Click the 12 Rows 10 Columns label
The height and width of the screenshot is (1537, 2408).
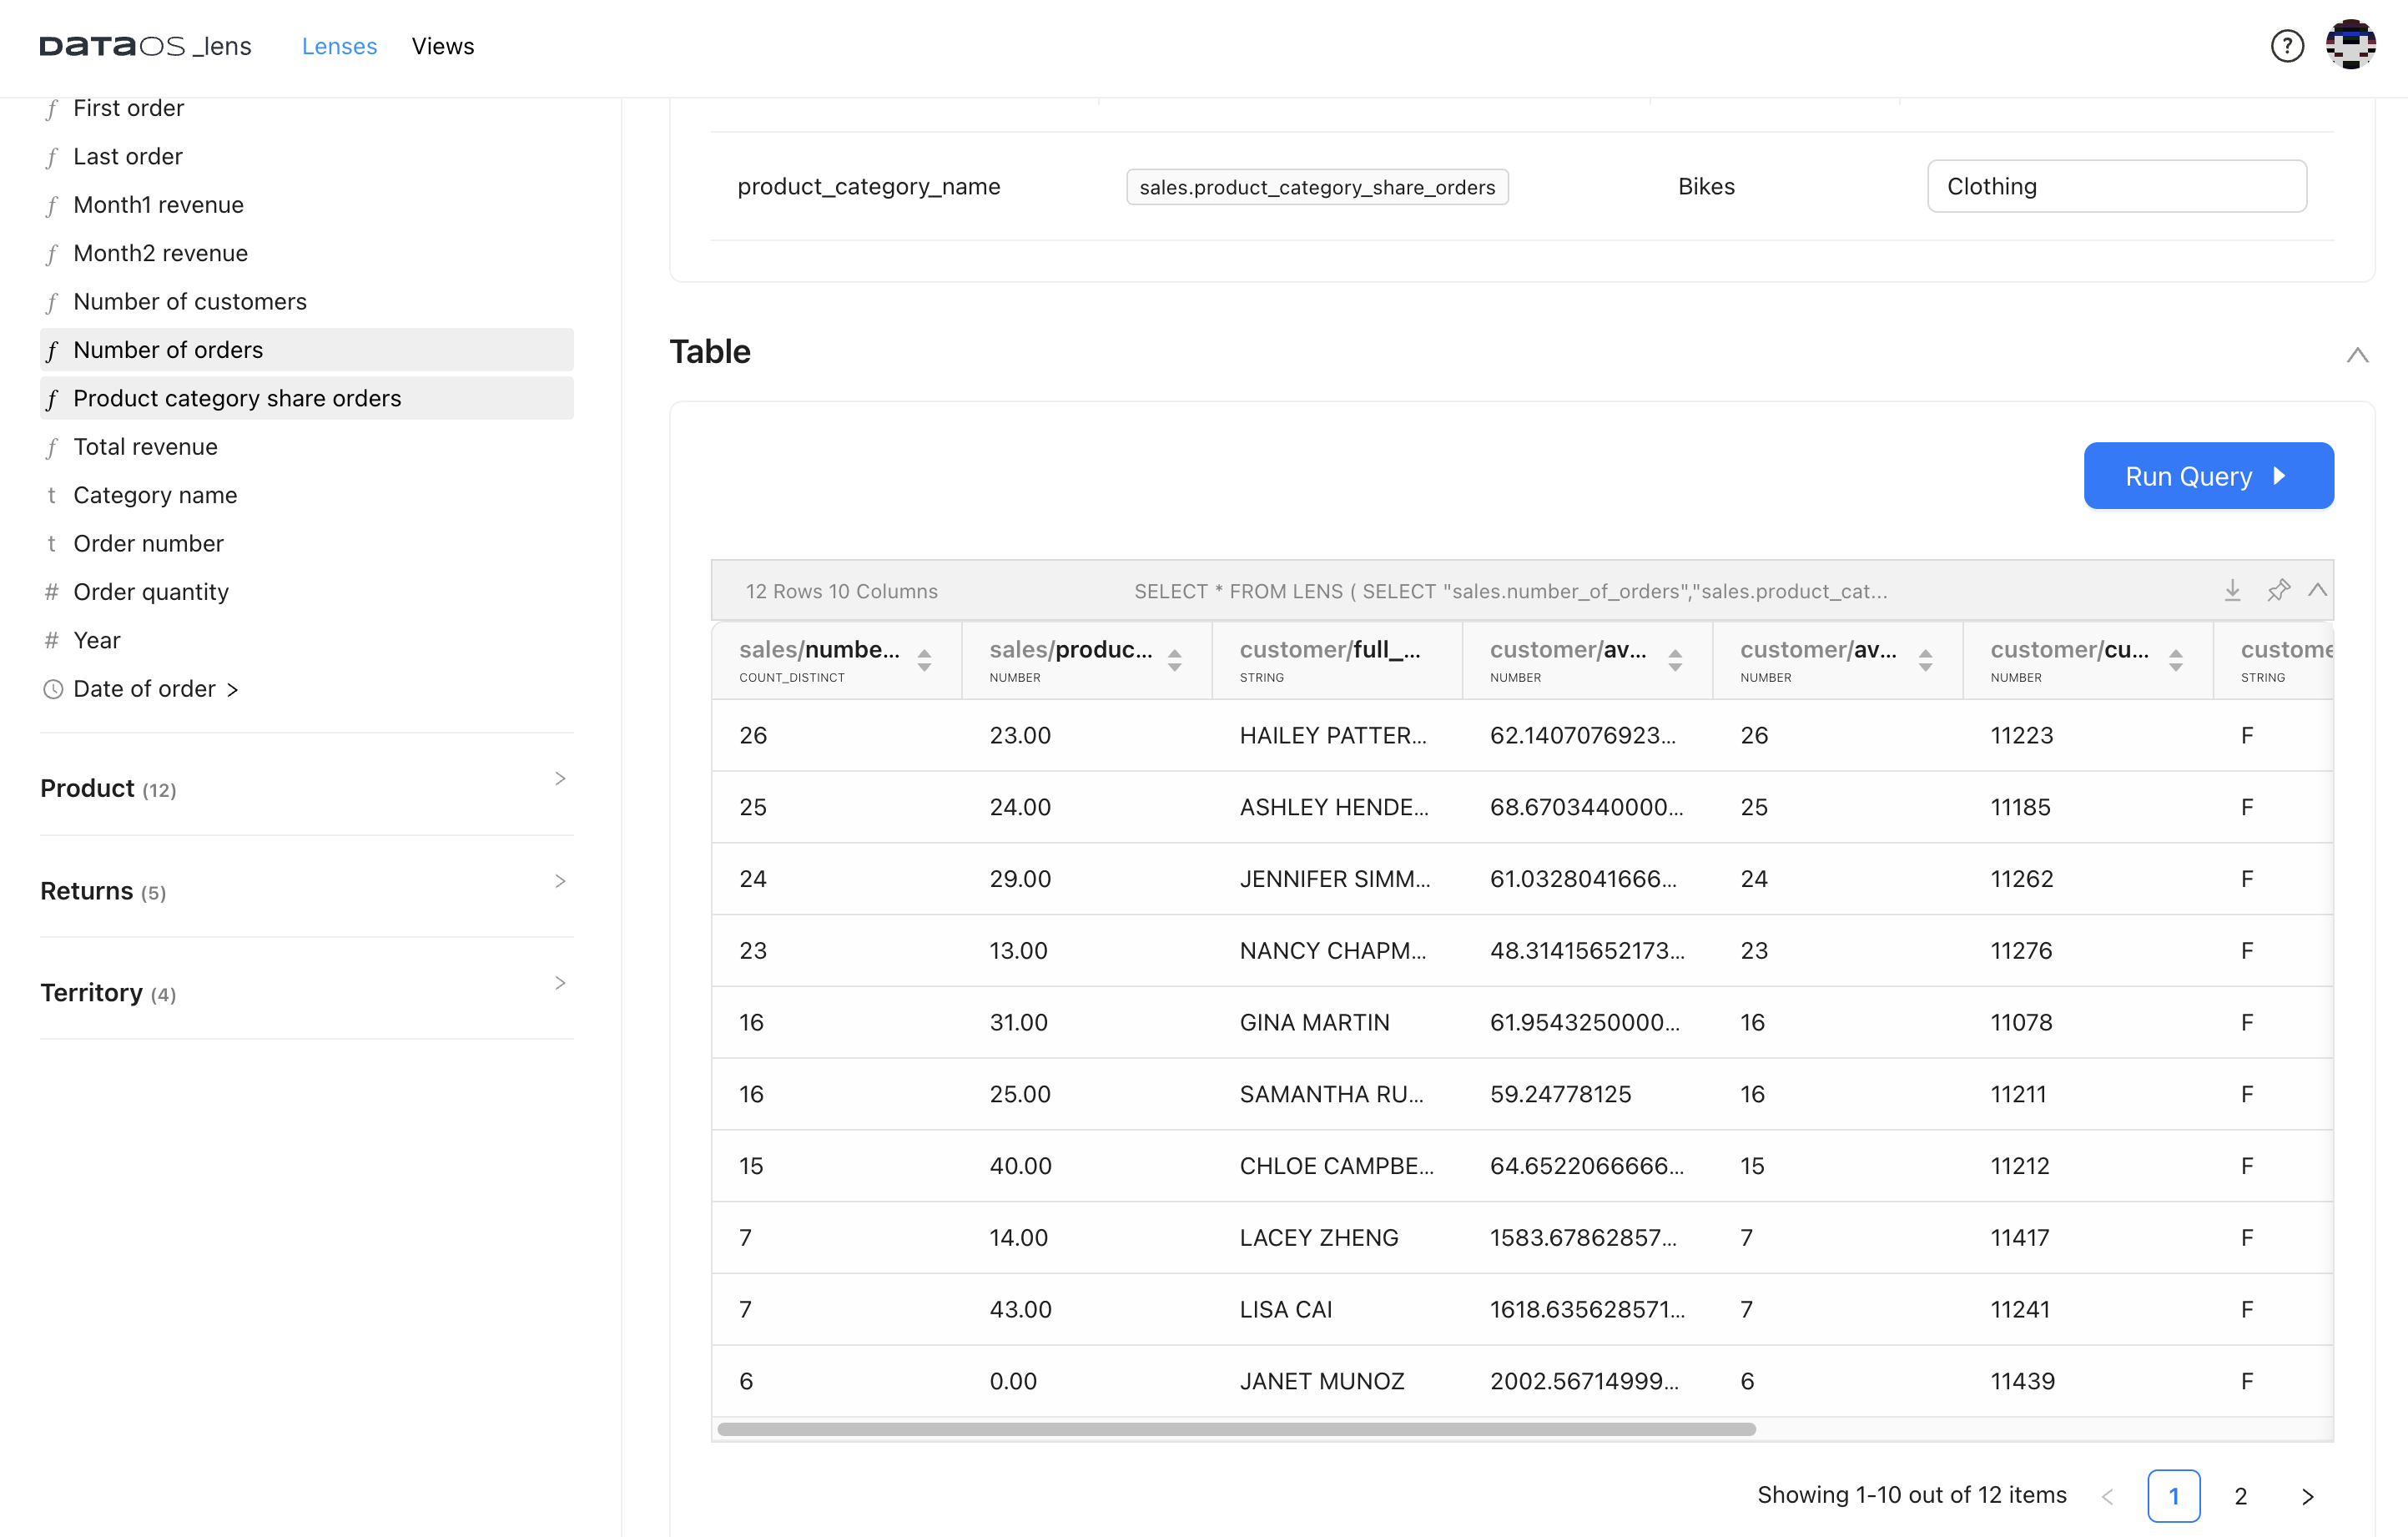[x=841, y=591]
